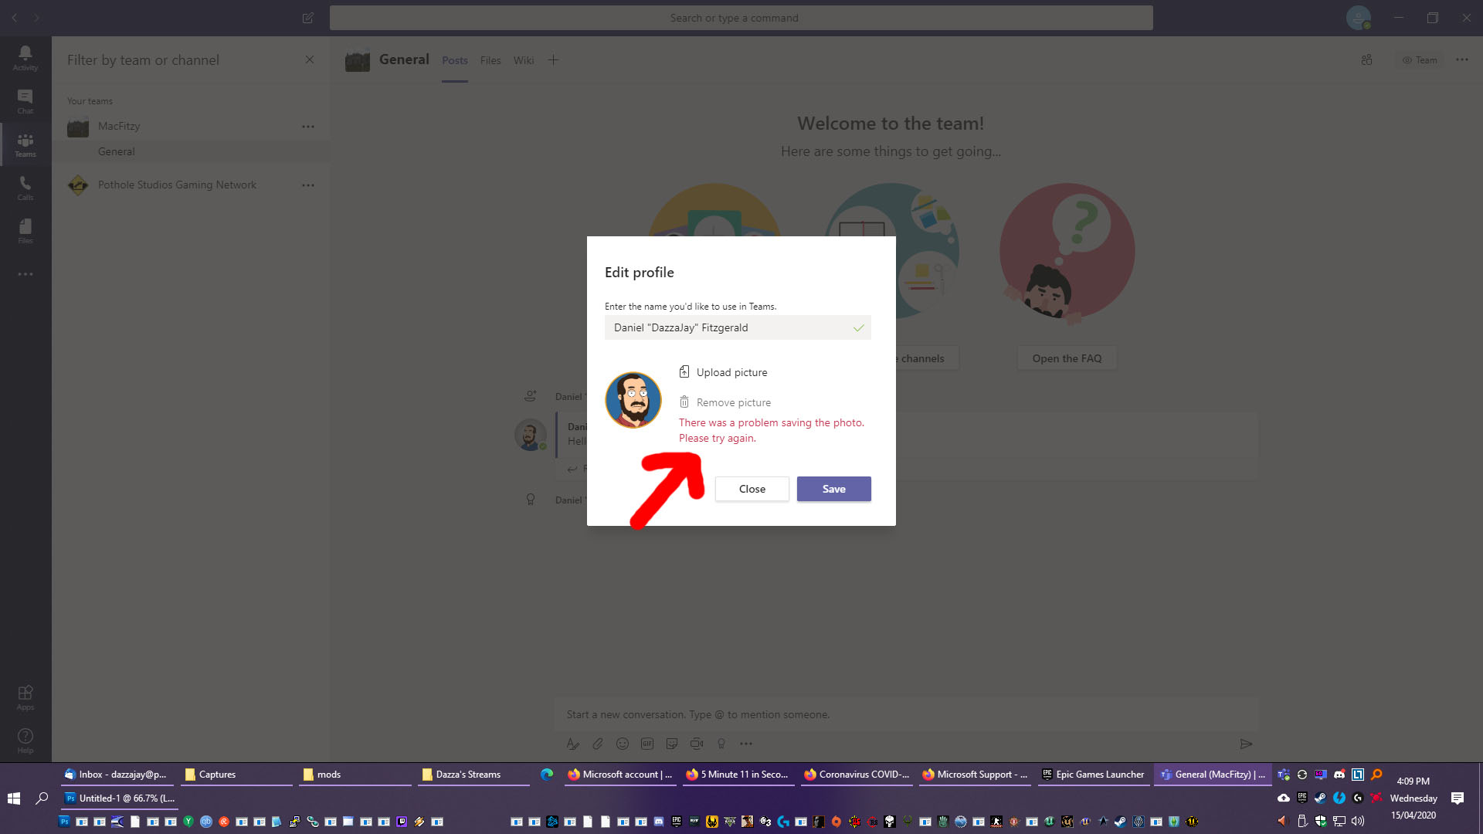The width and height of the screenshot is (1483, 834).
Task: Click the Save button in Edit profile
Action: [x=833, y=489]
